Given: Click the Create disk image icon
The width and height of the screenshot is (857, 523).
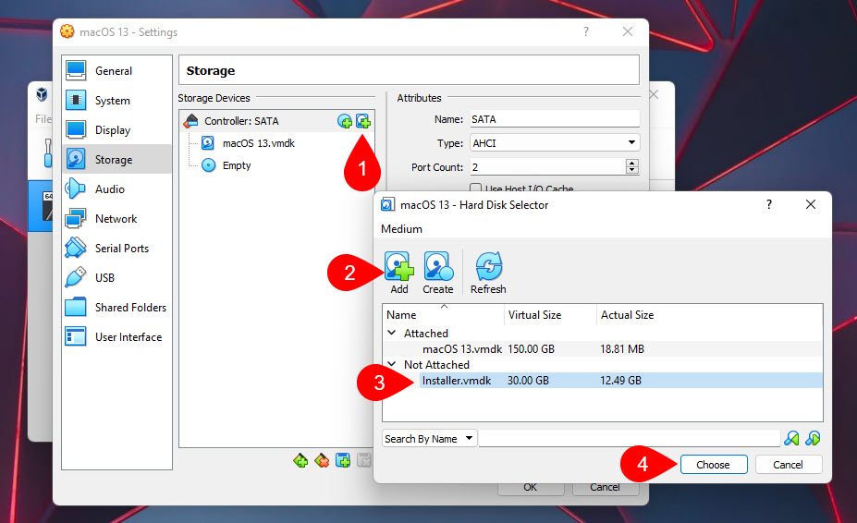Looking at the screenshot, I should click(x=438, y=273).
